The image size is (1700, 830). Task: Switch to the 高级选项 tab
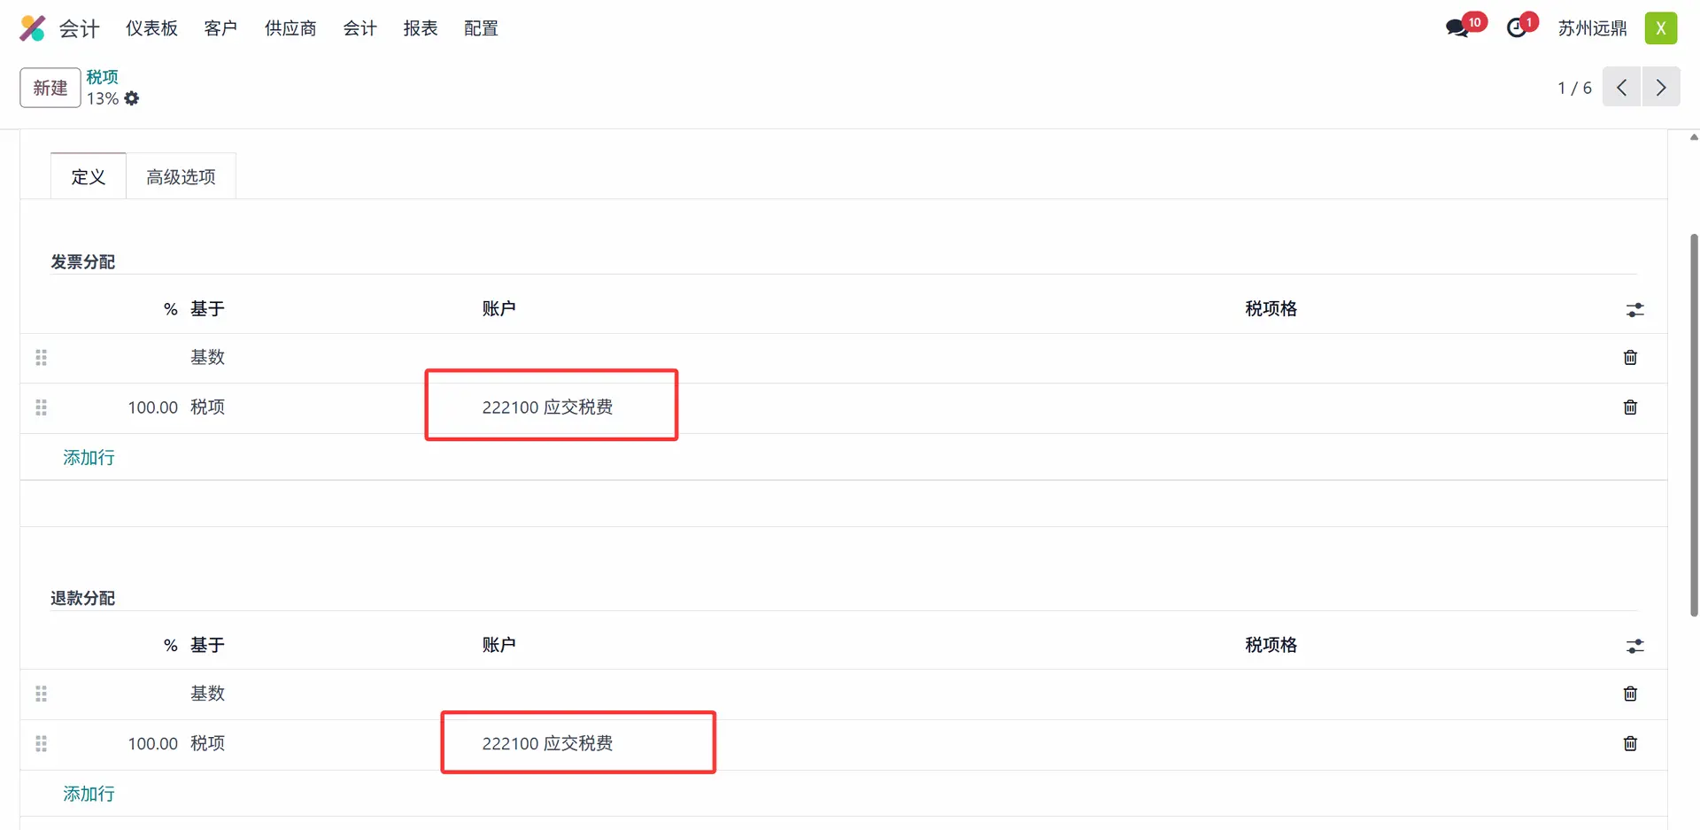181,177
